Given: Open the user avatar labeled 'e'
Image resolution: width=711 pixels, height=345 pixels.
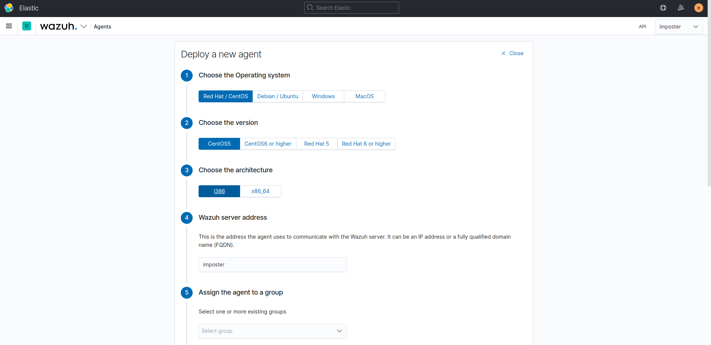Looking at the screenshot, I should coord(699,7).
